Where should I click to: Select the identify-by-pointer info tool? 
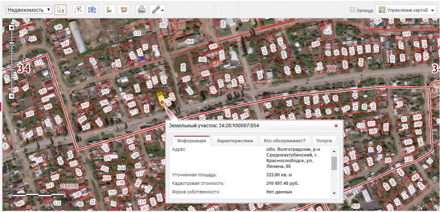pyautogui.click(x=60, y=9)
